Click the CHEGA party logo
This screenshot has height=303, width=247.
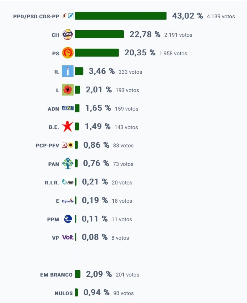(x=68, y=34)
